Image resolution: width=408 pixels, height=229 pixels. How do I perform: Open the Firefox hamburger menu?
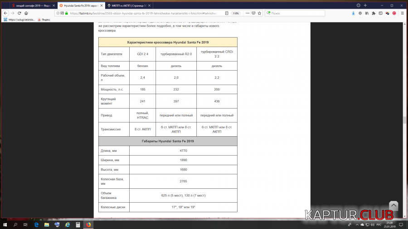coord(402,13)
